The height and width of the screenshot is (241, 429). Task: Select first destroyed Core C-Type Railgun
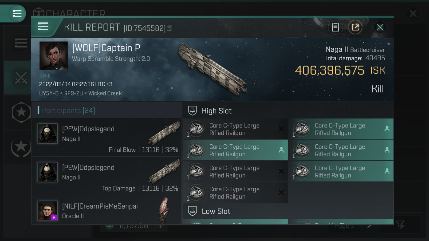(235, 129)
